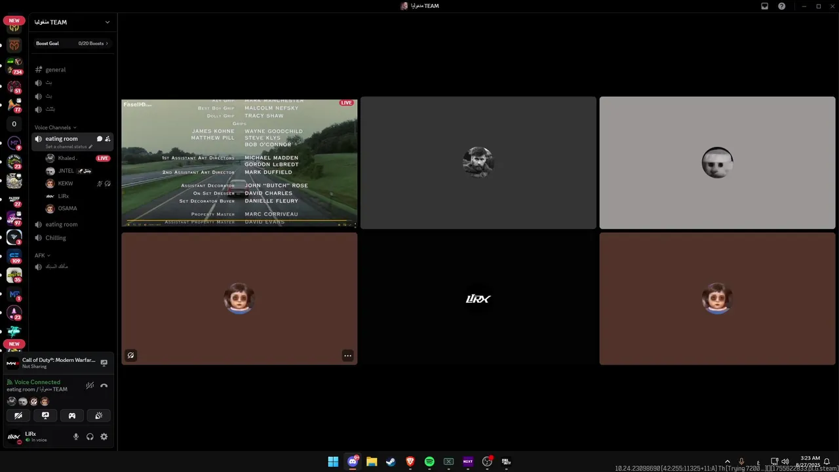Open Khaled's live stream tile

pyautogui.click(x=239, y=163)
